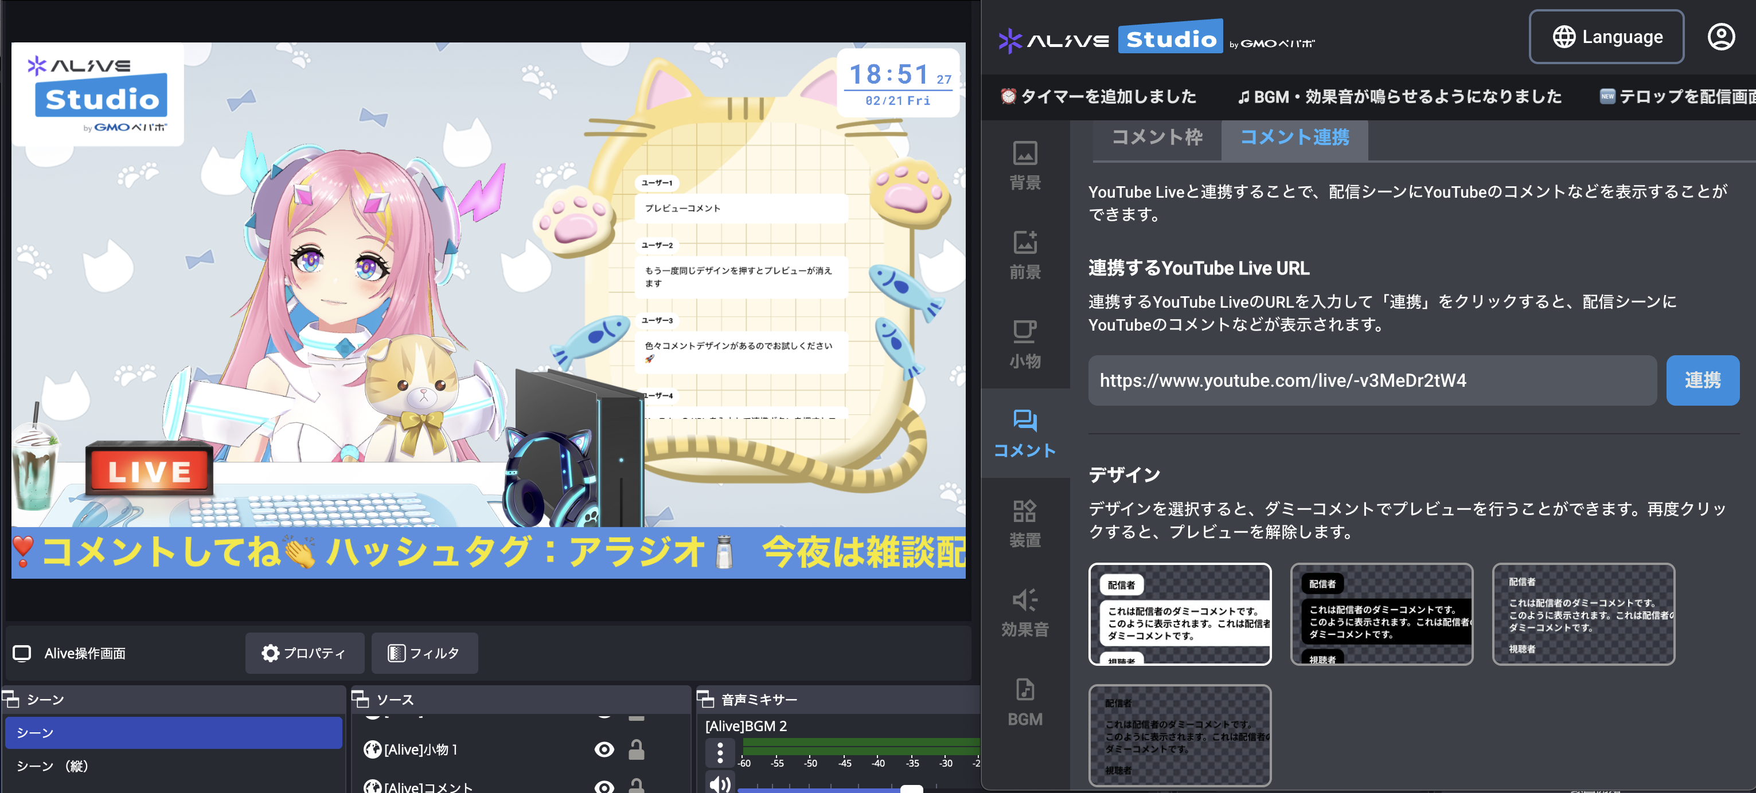Open the 小物 props sidebar section

[1025, 344]
